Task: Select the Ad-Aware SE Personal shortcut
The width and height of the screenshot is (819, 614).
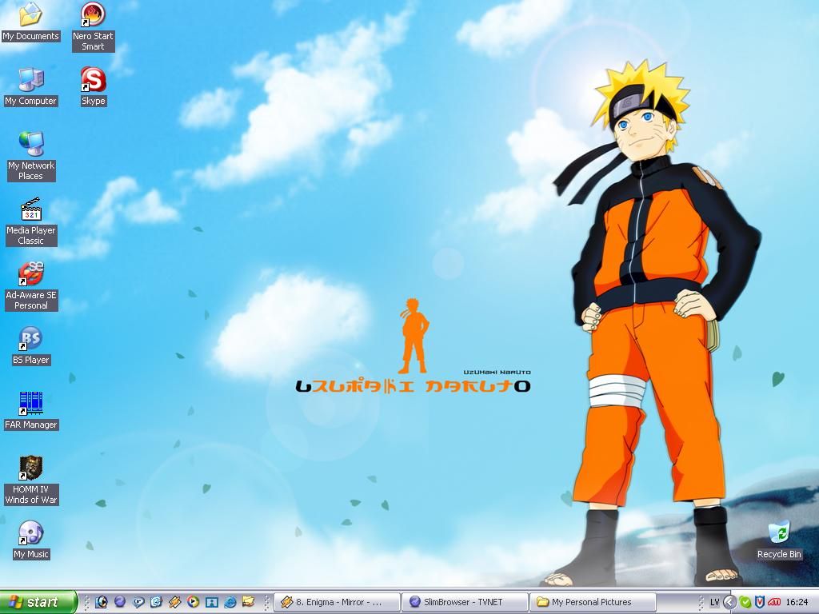Action: pos(31,286)
